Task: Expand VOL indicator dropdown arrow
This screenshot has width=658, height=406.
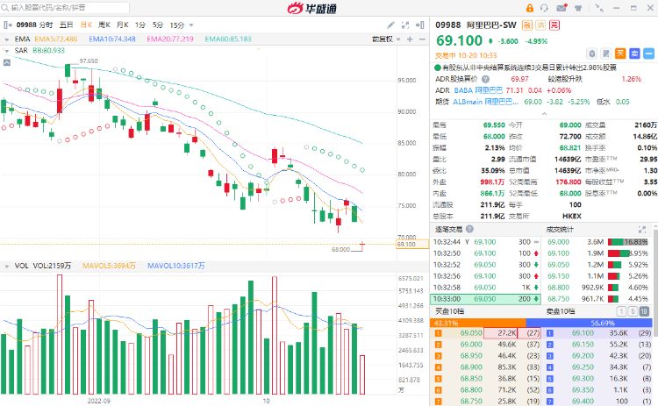Action: [x=7, y=267]
